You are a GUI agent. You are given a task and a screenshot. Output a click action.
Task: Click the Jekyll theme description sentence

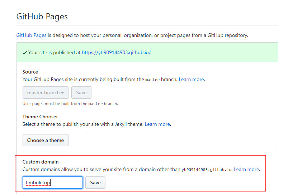tap(82, 124)
